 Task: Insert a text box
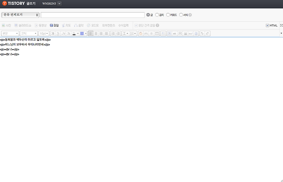pyautogui.click(x=169, y=33)
